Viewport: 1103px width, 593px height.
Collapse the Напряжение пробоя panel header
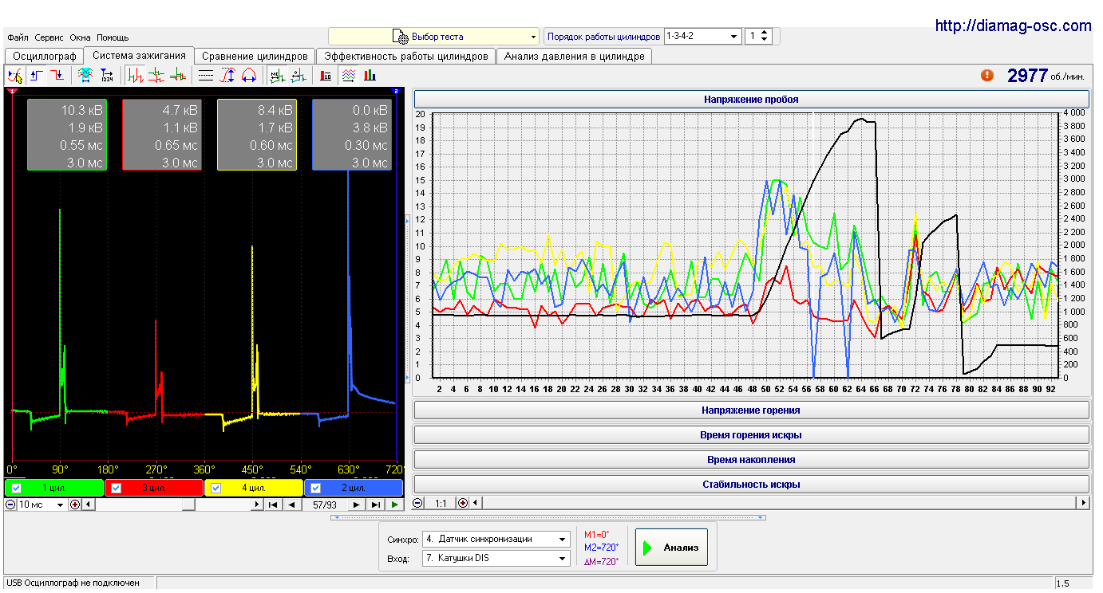pos(751,100)
